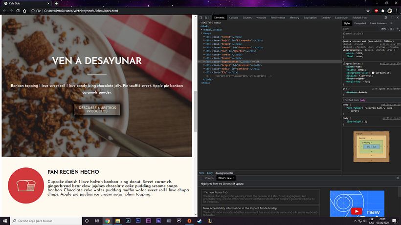Open the Lighthouse tab
Screen dimensions: 401x225
[x=341, y=18]
